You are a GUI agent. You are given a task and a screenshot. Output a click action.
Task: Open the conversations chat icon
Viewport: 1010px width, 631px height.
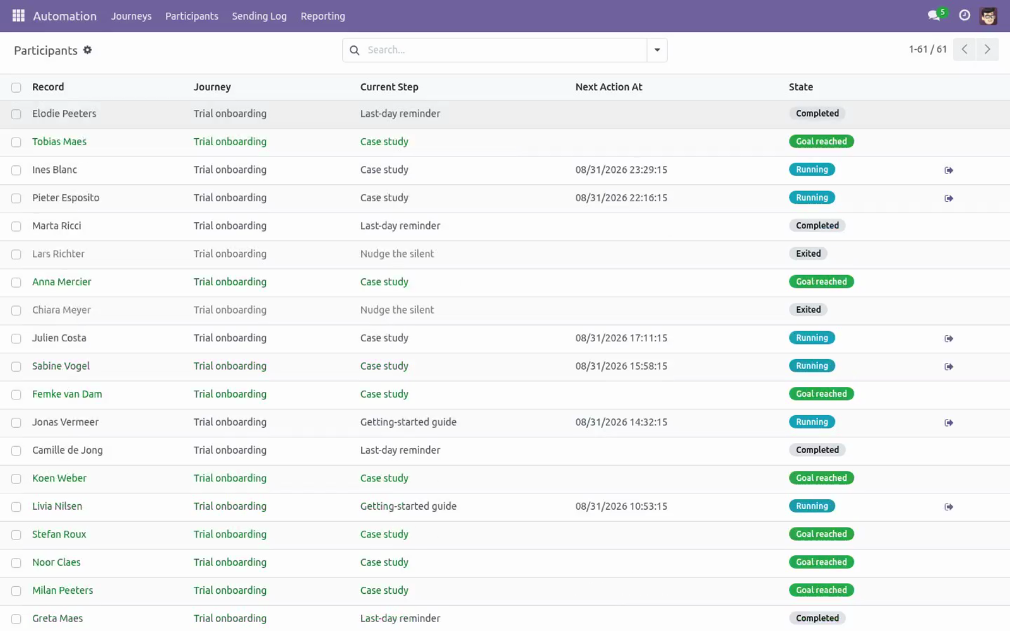[934, 16]
